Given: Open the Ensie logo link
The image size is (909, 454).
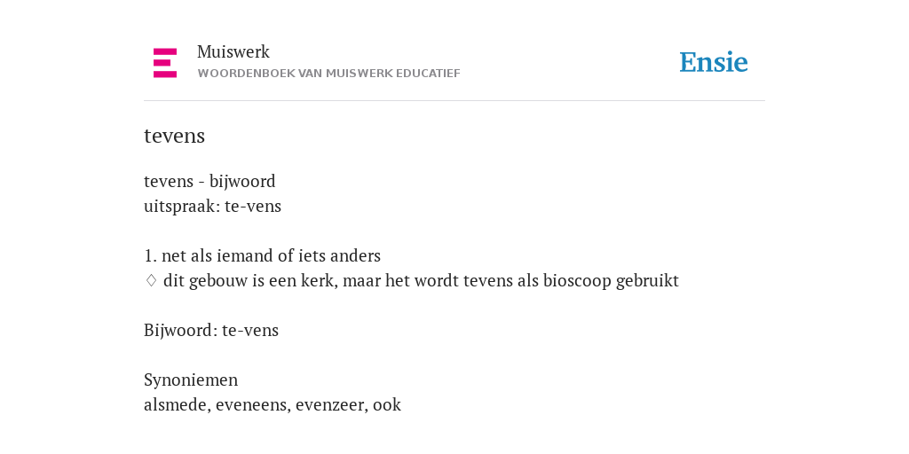Looking at the screenshot, I should tap(714, 63).
